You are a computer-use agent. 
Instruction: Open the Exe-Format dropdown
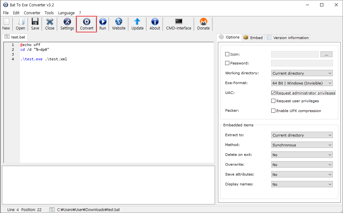point(302,83)
